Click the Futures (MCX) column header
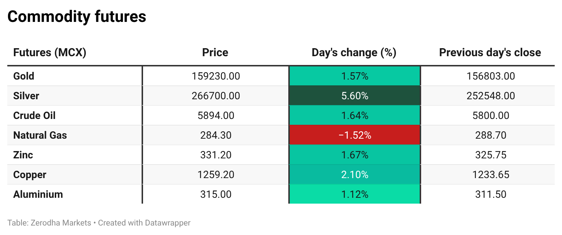Viewport: 562px width, 235px height. [x=50, y=53]
